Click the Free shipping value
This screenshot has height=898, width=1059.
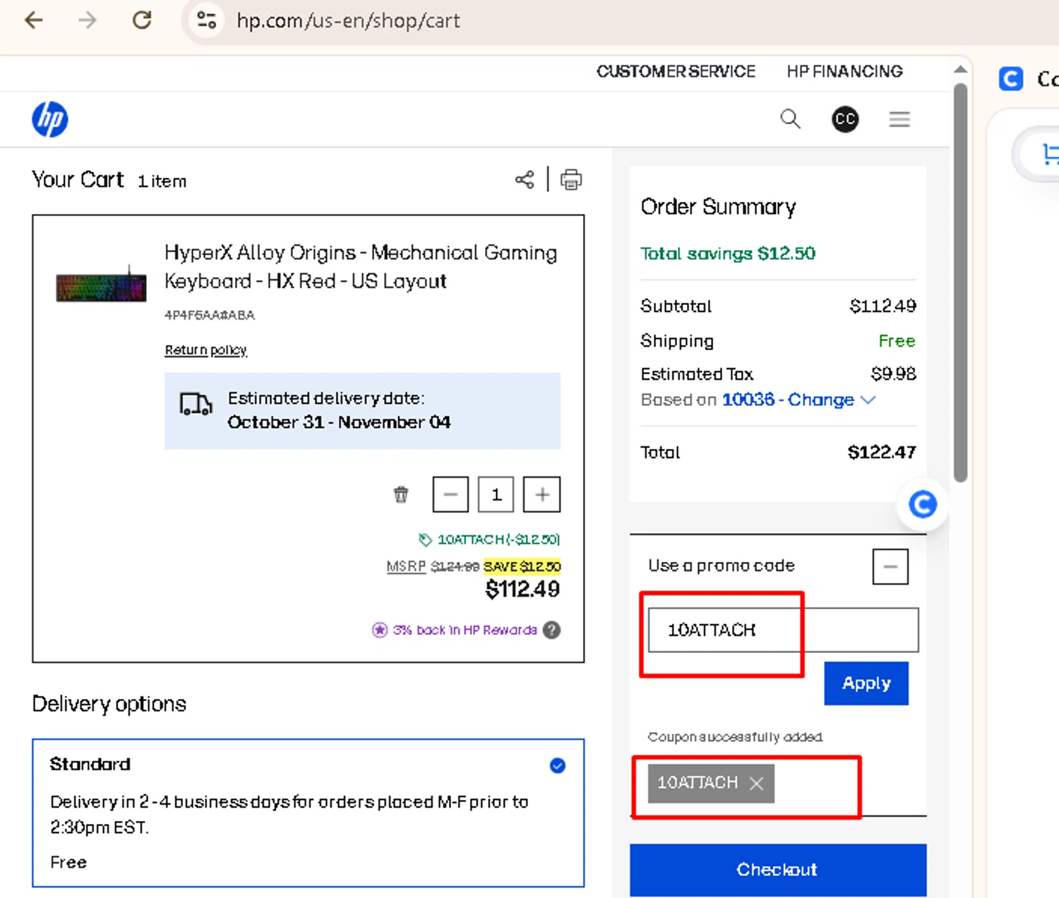pyautogui.click(x=897, y=341)
